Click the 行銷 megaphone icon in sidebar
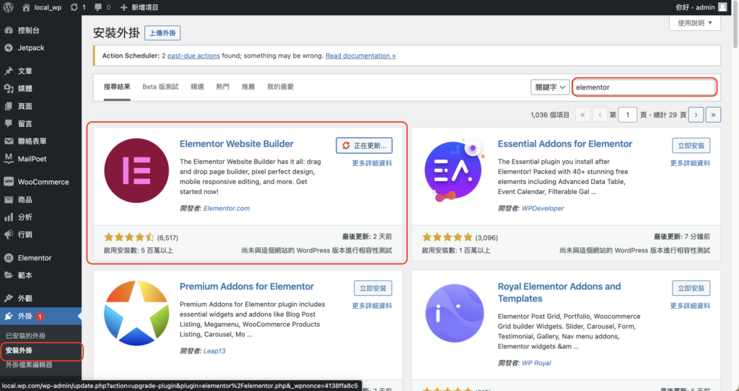The width and height of the screenshot is (739, 391). (9, 234)
